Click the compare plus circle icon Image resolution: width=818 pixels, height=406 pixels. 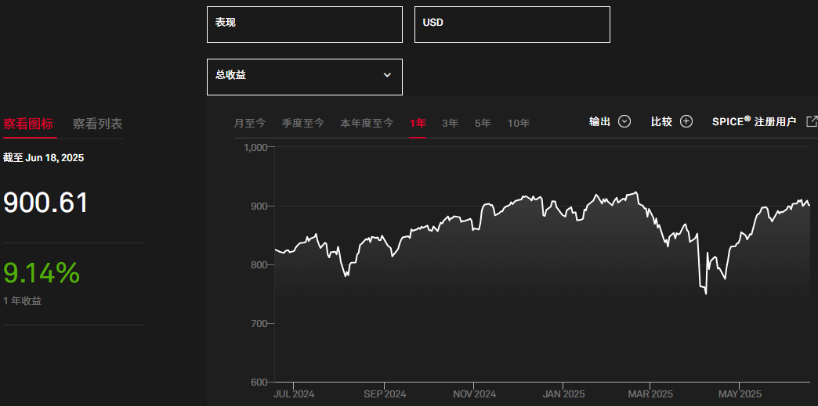[x=686, y=121]
